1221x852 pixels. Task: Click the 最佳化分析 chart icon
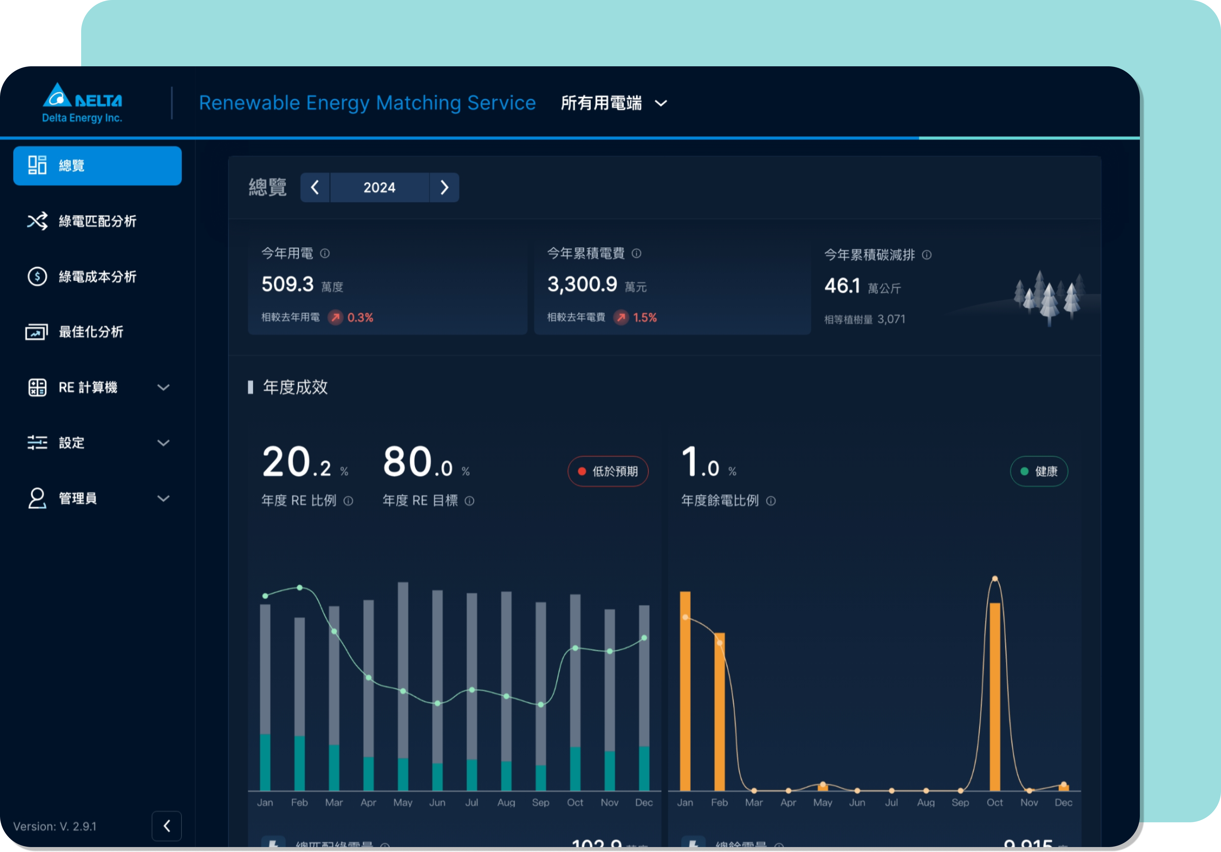37,332
